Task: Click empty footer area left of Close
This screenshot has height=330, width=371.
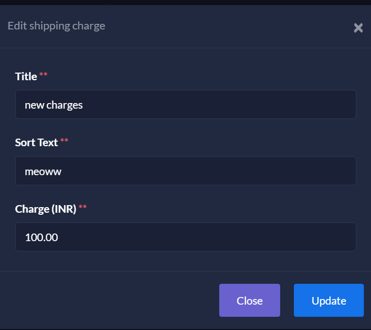Action: tap(112, 301)
